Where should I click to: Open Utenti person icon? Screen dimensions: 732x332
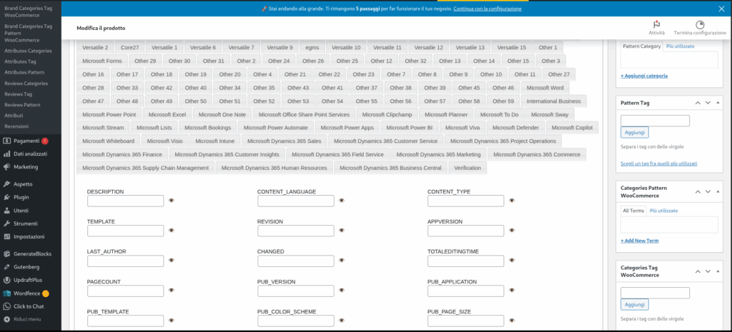coord(7,211)
